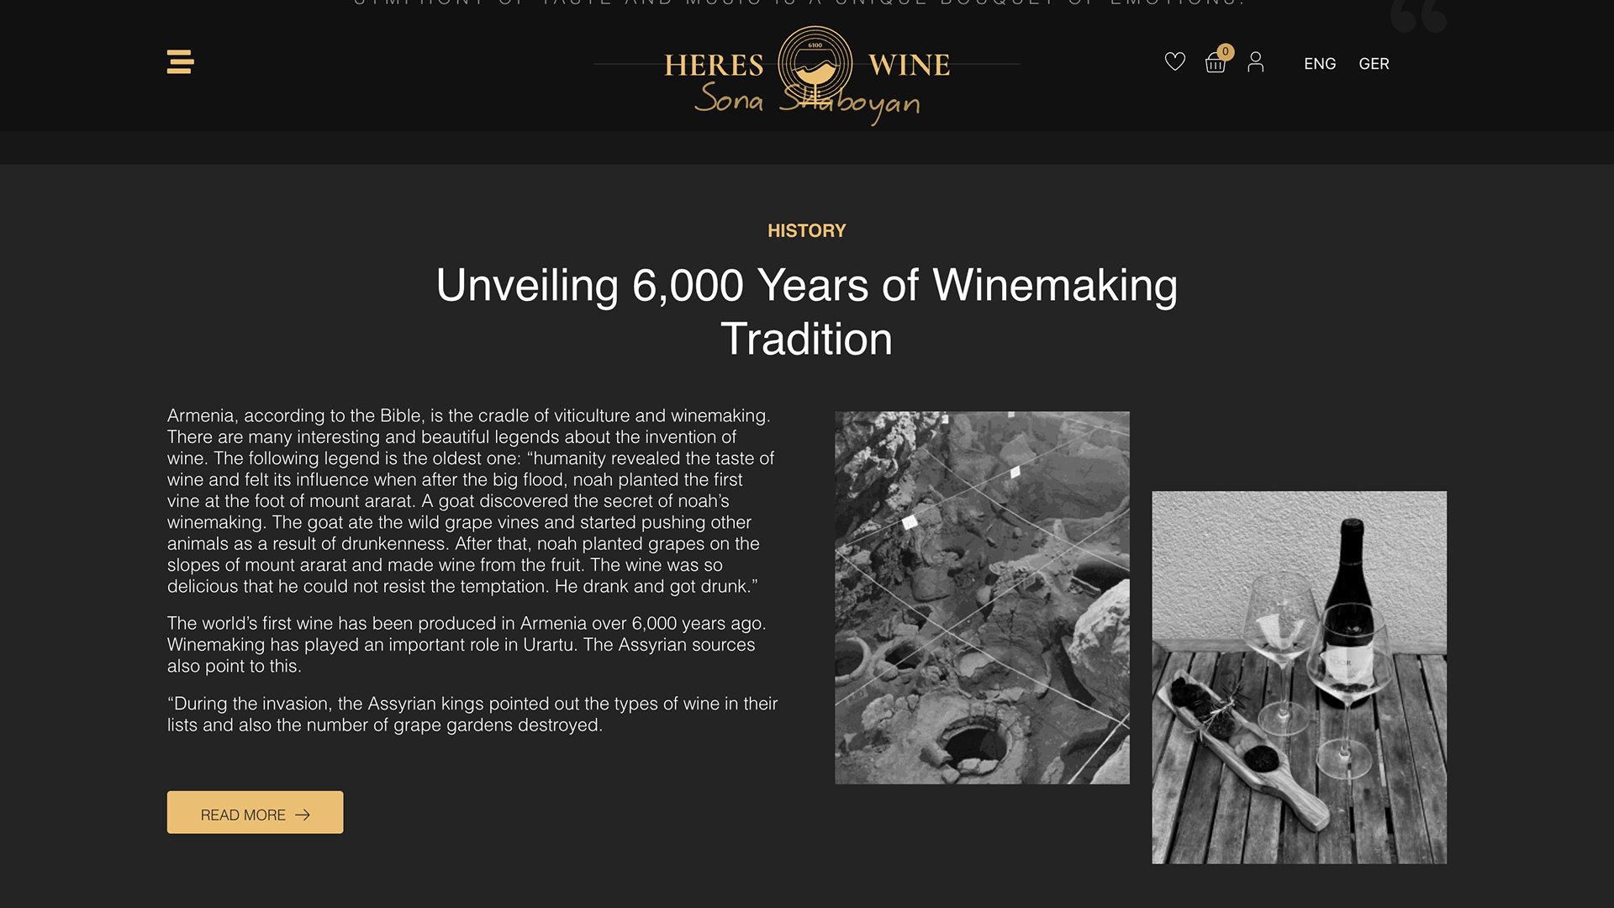Click the Unveiling 6,000 Years heading
The image size is (1614, 908).
[806, 312]
